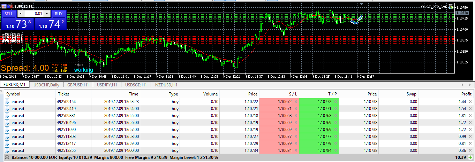This screenshot has height=162, width=475.
Task: Open the GBPUSD,H1 chart tab
Action: [77, 85]
